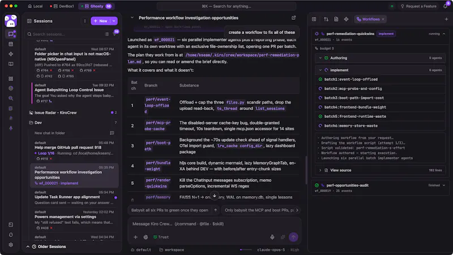Show next suggested prompts with right chevron
Viewport: 453px width, 255px height.
point(297,210)
